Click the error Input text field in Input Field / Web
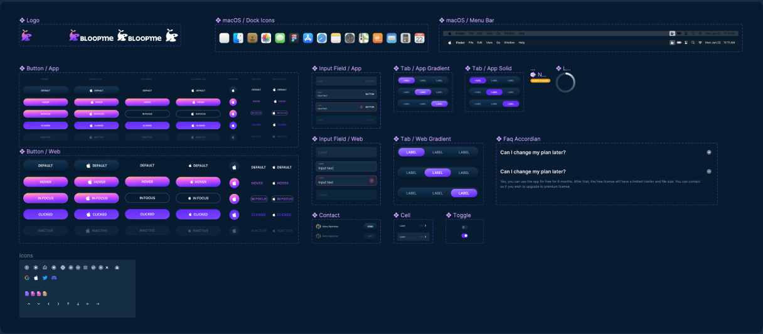Screen dimensions: 763x334 coord(346,181)
